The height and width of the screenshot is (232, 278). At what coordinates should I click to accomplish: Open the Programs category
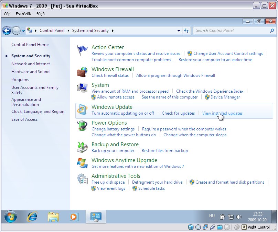pyautogui.click(x=20, y=80)
